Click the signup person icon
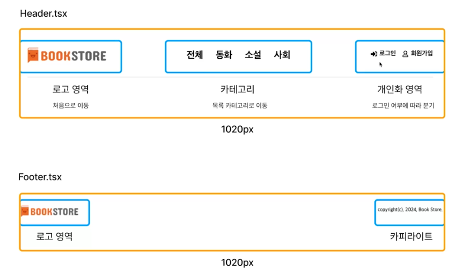This screenshot has width=466, height=274. click(405, 54)
